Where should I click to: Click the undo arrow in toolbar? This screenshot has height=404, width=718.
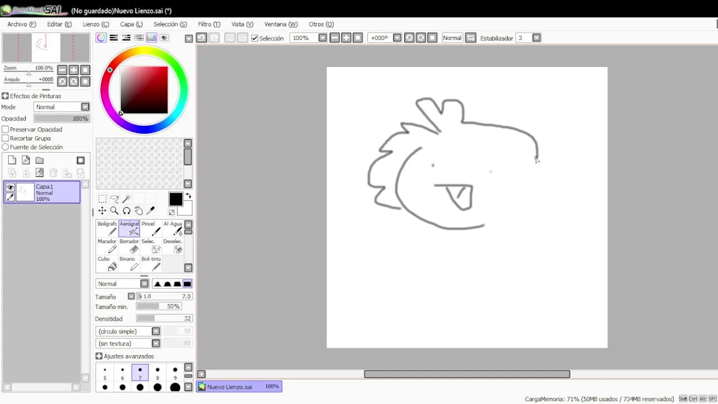201,38
